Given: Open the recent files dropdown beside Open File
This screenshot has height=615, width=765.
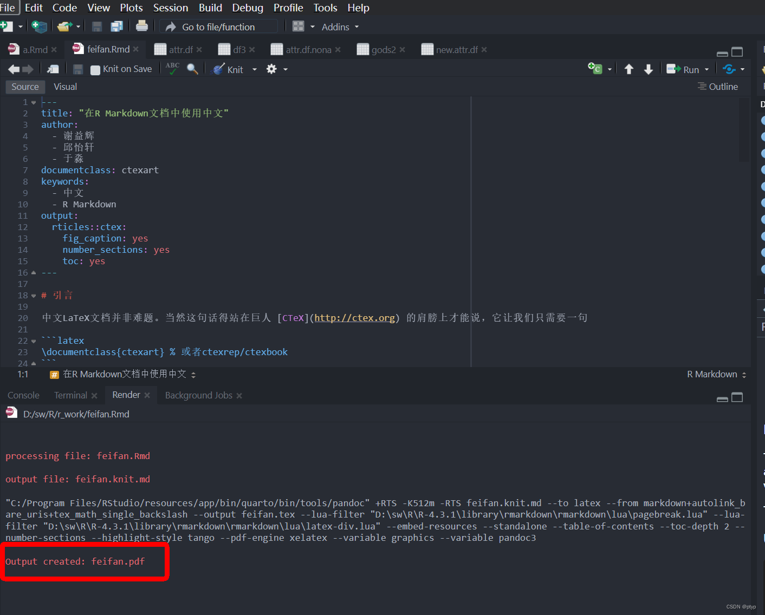Looking at the screenshot, I should pyautogui.click(x=79, y=27).
